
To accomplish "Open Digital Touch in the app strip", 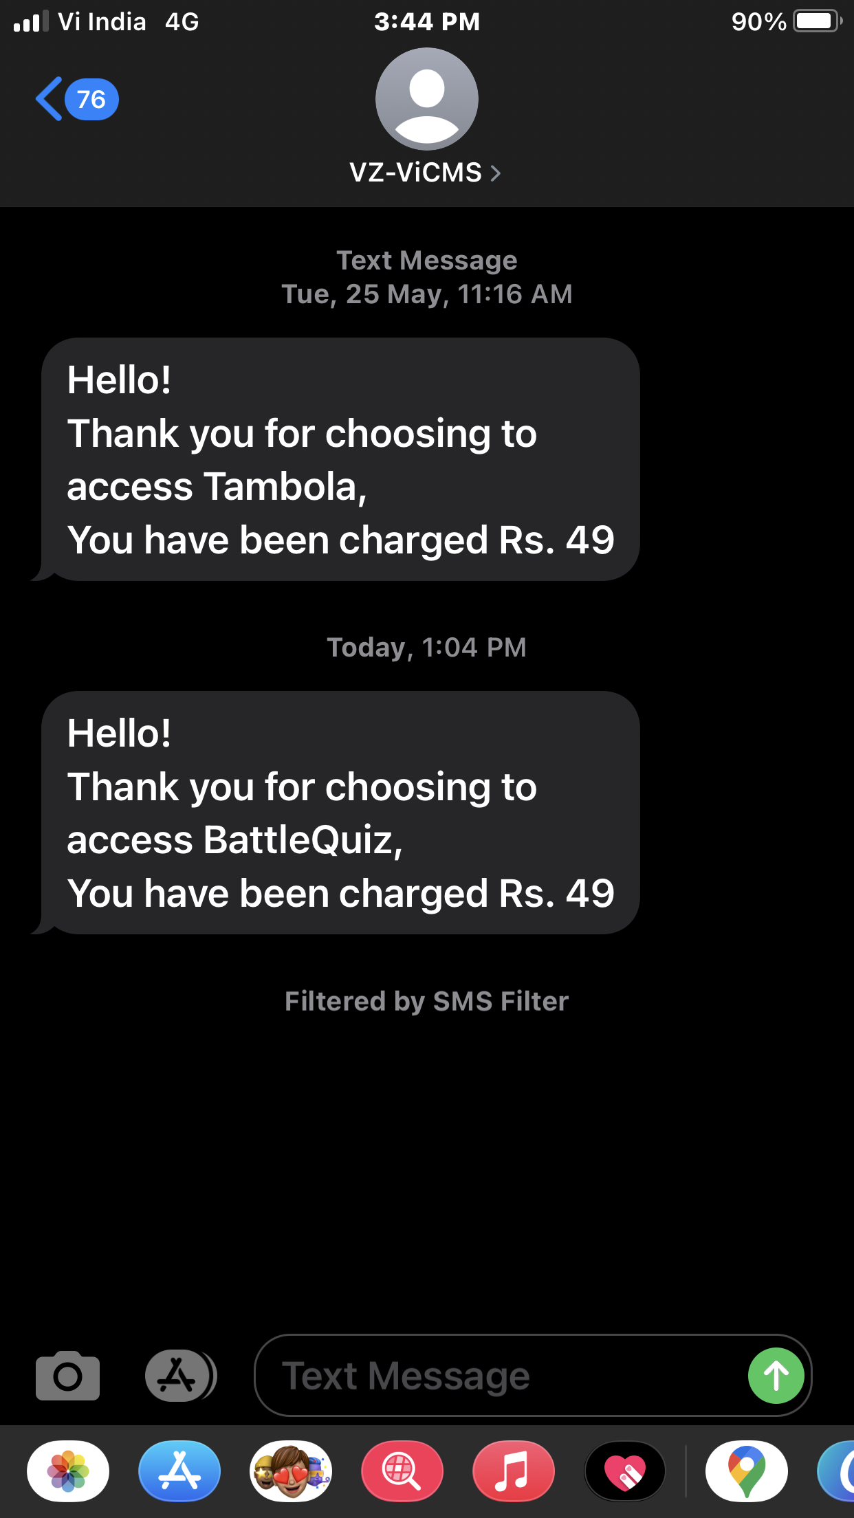I will 625,1471.
